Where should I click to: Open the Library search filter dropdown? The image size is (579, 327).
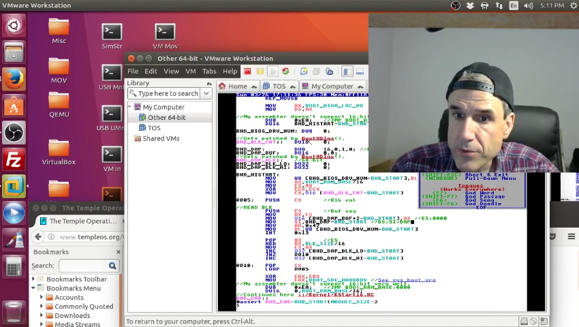[206, 93]
